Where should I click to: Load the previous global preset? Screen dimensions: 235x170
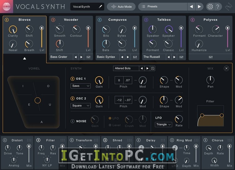(191, 7)
